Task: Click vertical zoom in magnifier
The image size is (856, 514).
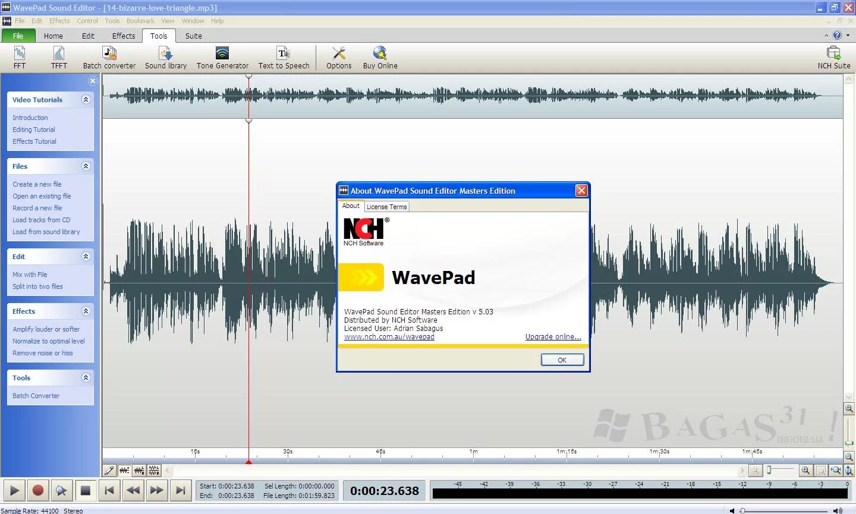Action: [x=849, y=409]
